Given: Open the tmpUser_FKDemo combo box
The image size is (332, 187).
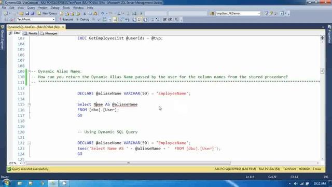Looking at the screenshot, I should pos(238,14).
